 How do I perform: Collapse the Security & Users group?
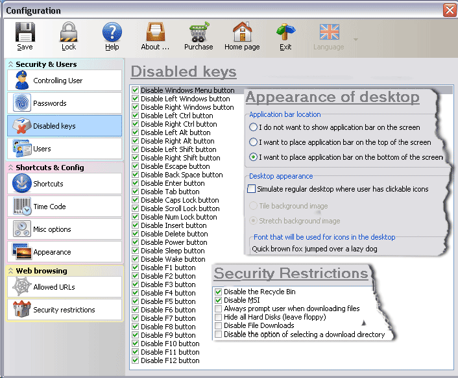tap(11, 64)
